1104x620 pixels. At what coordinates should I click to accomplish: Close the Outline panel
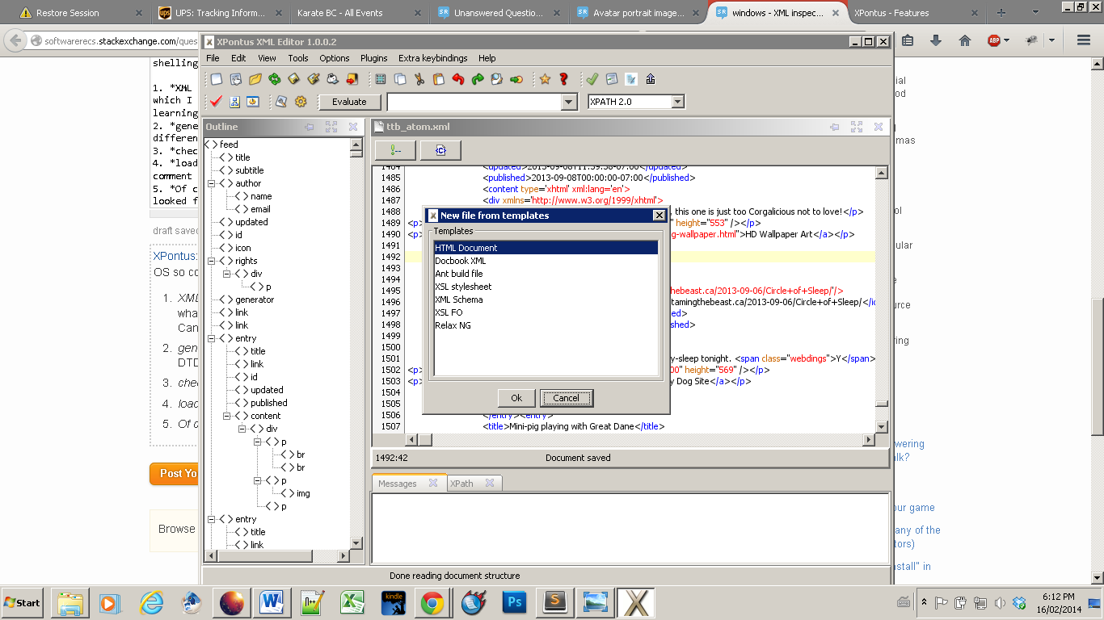tap(353, 127)
